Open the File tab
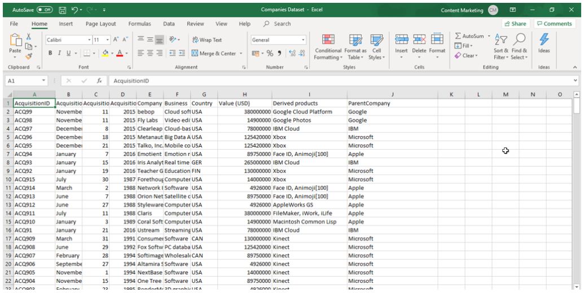 [x=14, y=24]
